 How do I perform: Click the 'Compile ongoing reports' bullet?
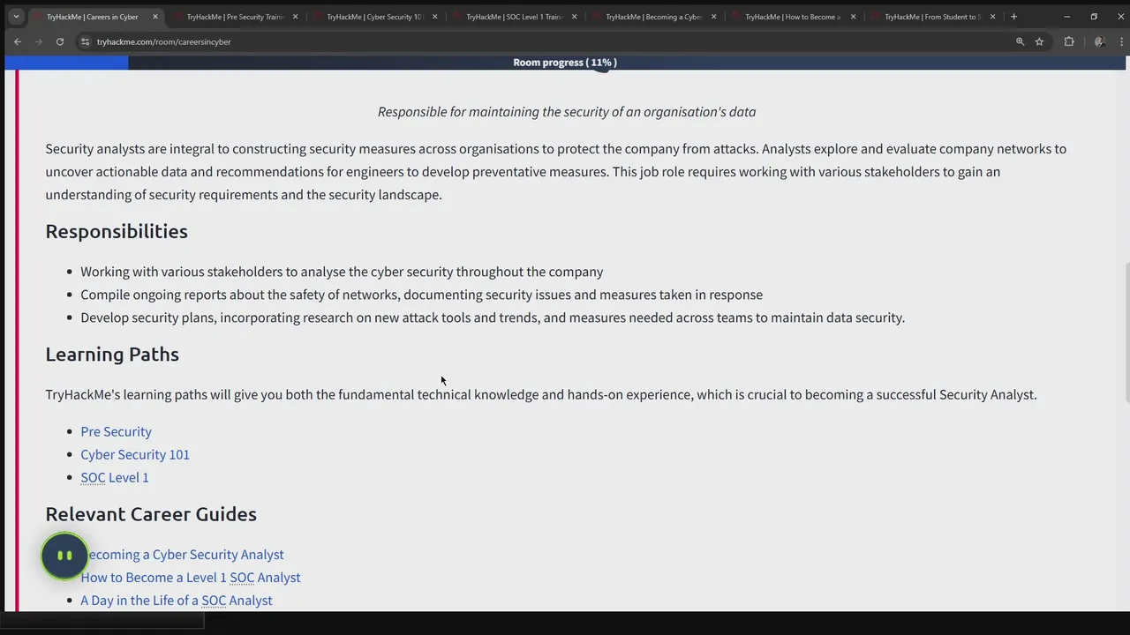(x=422, y=295)
